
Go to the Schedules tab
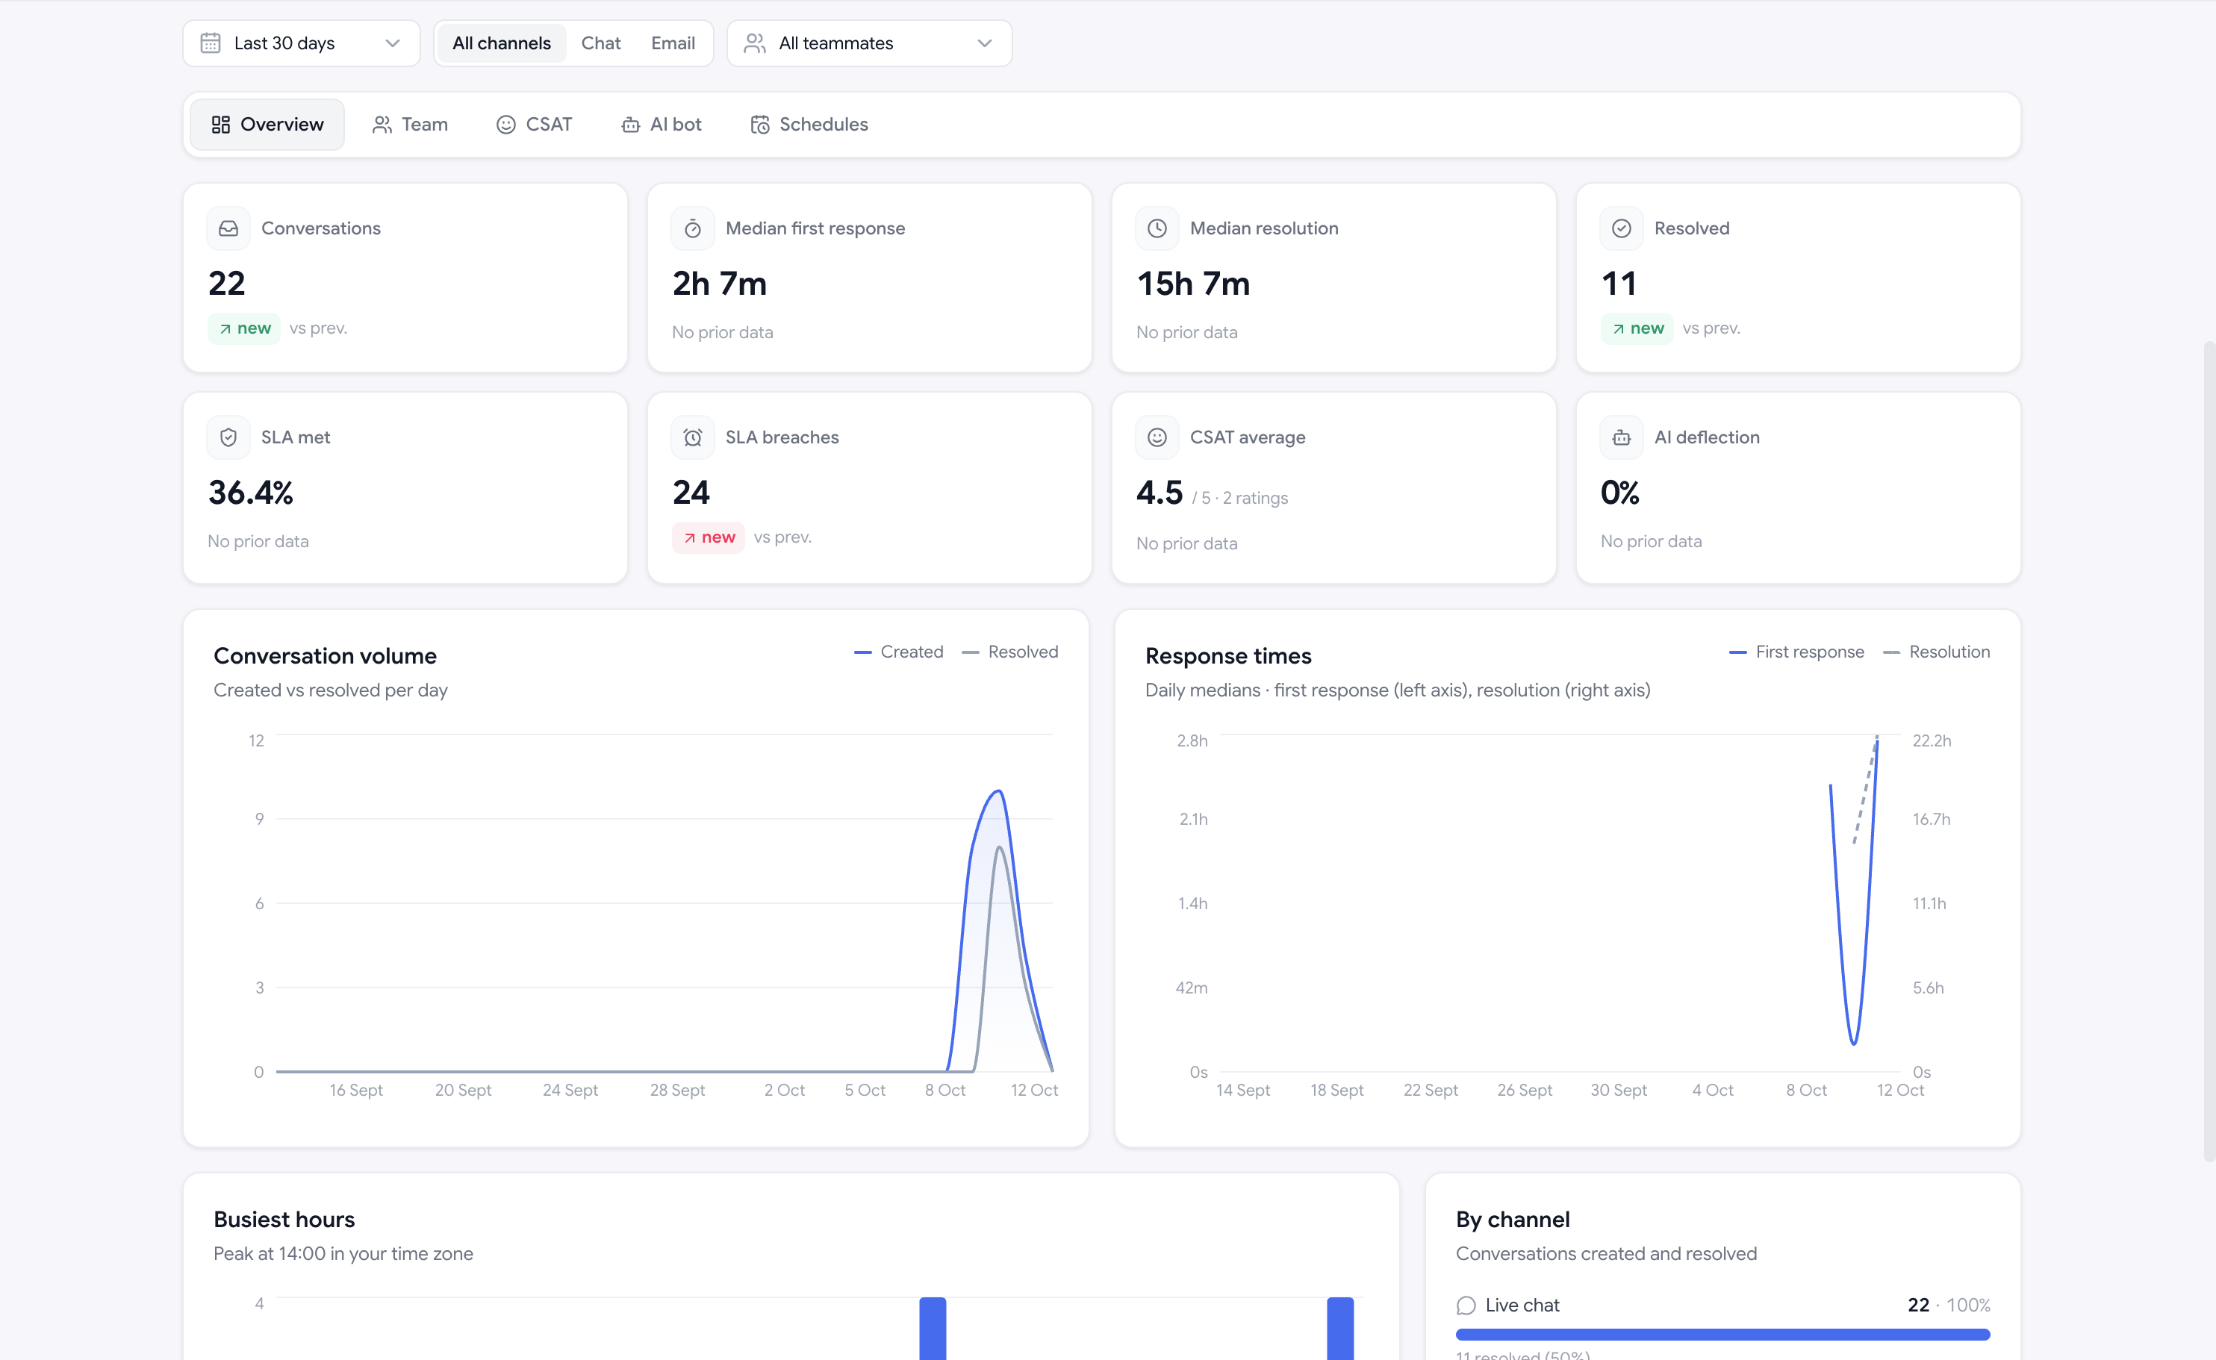pyautogui.click(x=810, y=124)
